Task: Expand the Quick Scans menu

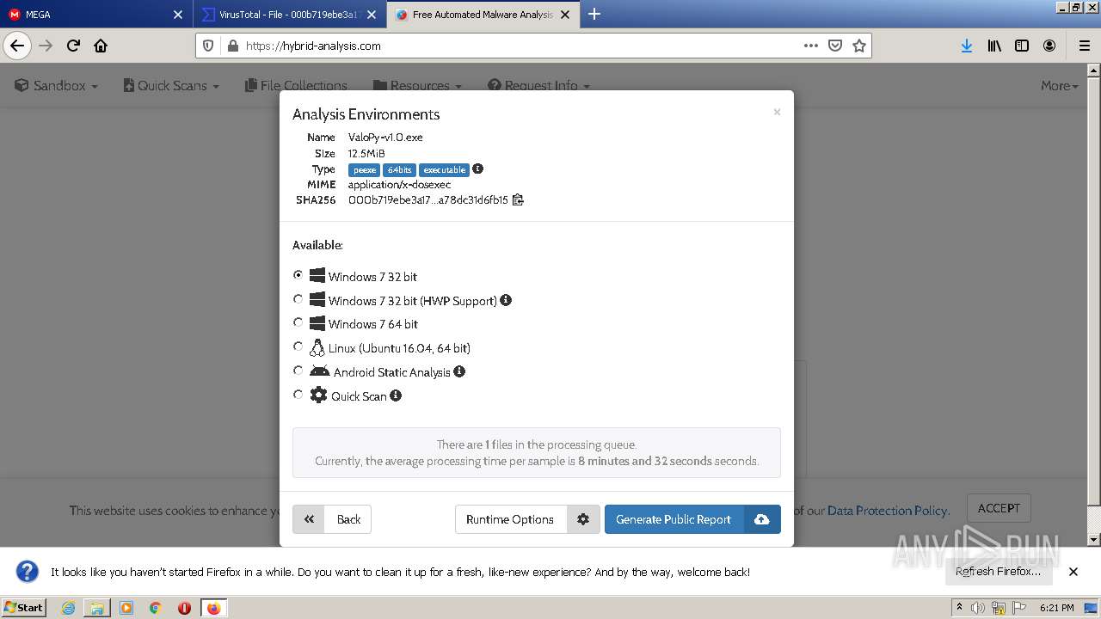Action: tap(171, 85)
